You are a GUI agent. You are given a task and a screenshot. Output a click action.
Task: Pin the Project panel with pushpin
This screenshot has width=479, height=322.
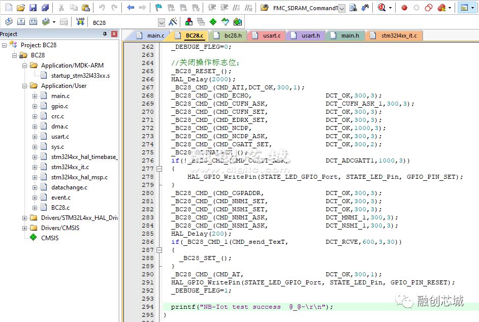tap(105, 34)
